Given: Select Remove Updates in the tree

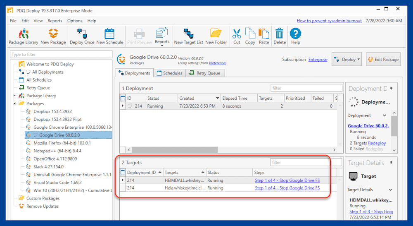Looking at the screenshot, I should coord(43,206).
